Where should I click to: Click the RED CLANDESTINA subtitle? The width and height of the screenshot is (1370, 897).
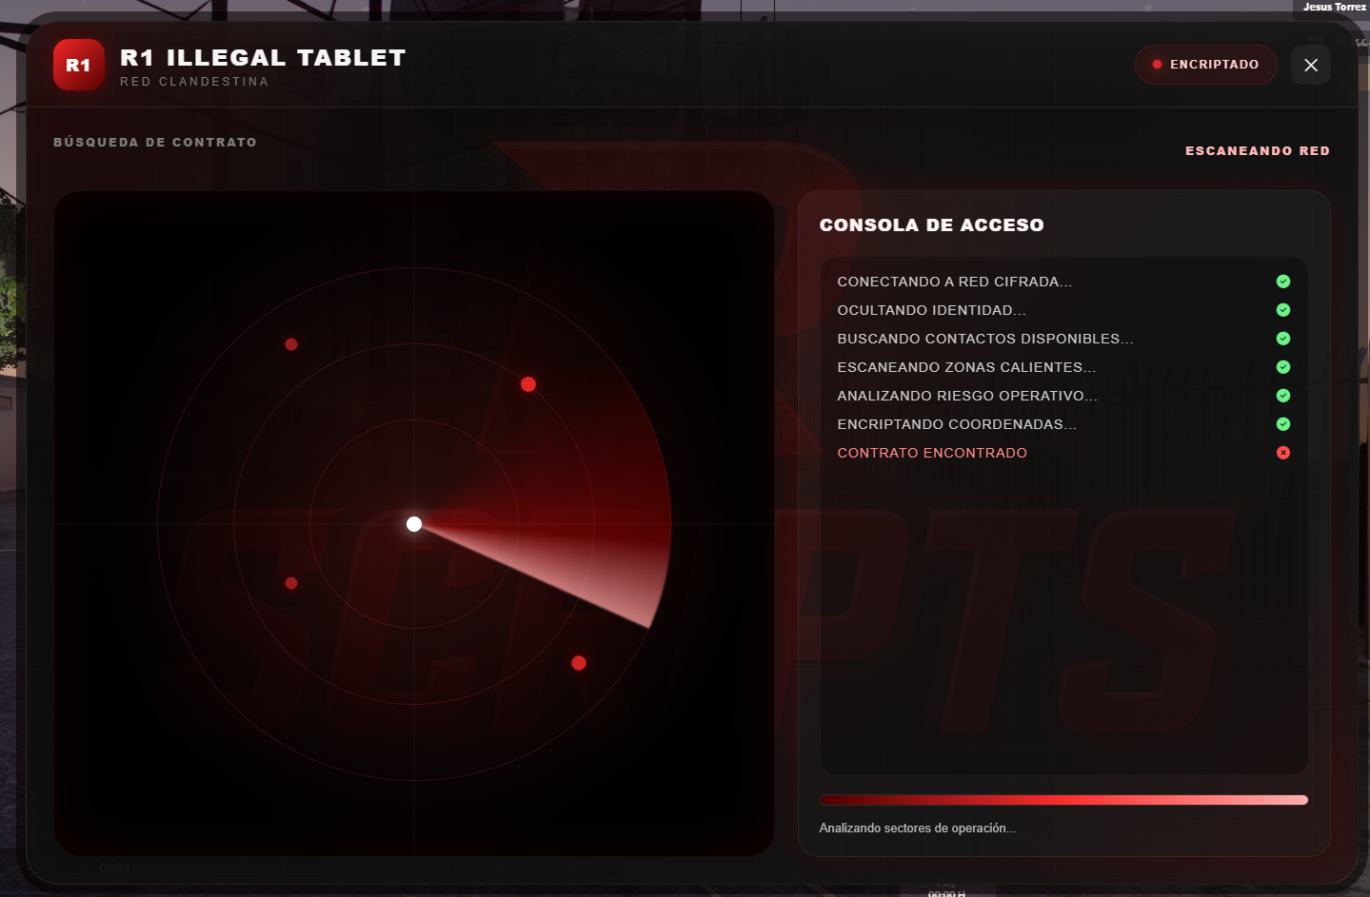pyautogui.click(x=194, y=82)
